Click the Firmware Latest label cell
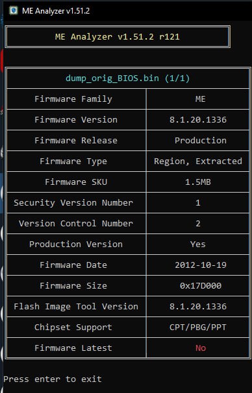Screen dimensions: 252x393 point(76,348)
